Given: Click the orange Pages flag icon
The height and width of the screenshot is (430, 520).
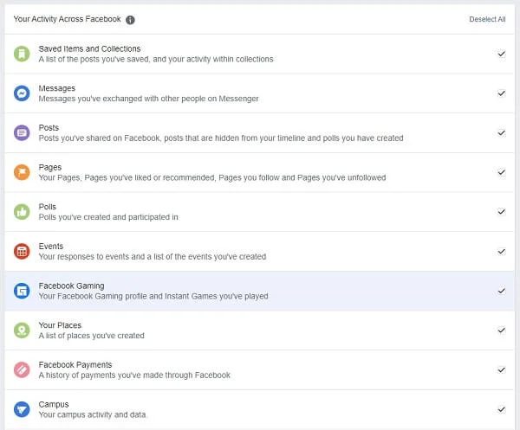Looking at the screenshot, I should tap(22, 172).
